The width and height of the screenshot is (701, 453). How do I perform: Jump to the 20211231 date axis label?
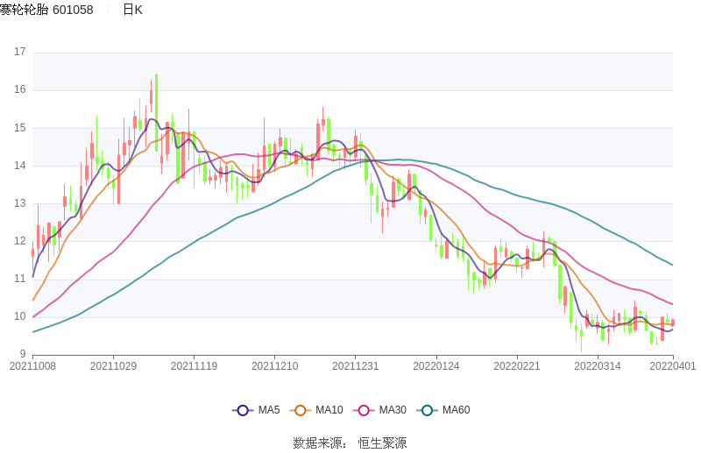click(356, 366)
